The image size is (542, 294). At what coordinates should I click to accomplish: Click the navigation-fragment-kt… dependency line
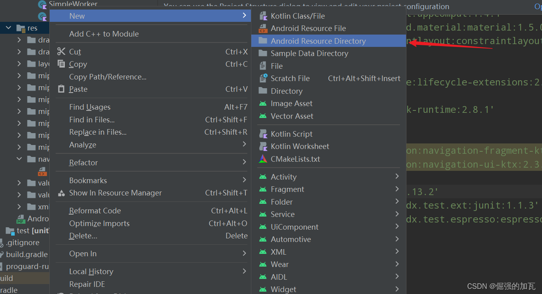(x=474, y=151)
